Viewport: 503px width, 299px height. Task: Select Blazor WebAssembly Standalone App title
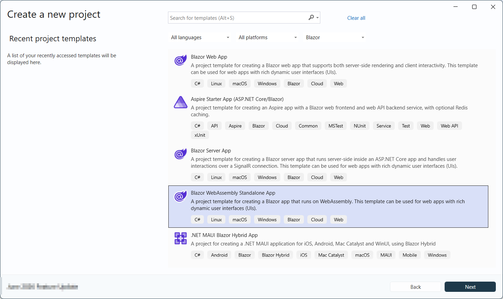pyautogui.click(x=233, y=193)
